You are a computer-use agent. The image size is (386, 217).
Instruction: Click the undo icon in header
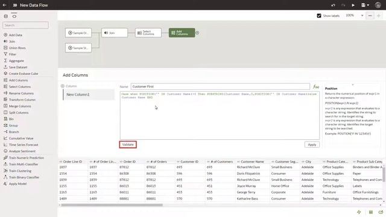333,5
